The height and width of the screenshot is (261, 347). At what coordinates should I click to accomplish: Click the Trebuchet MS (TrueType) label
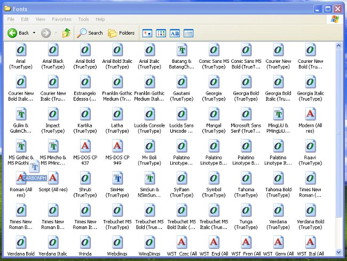(x=117, y=225)
